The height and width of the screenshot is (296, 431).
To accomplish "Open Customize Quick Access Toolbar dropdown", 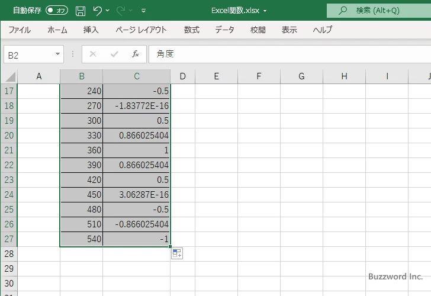I will tap(143, 11).
